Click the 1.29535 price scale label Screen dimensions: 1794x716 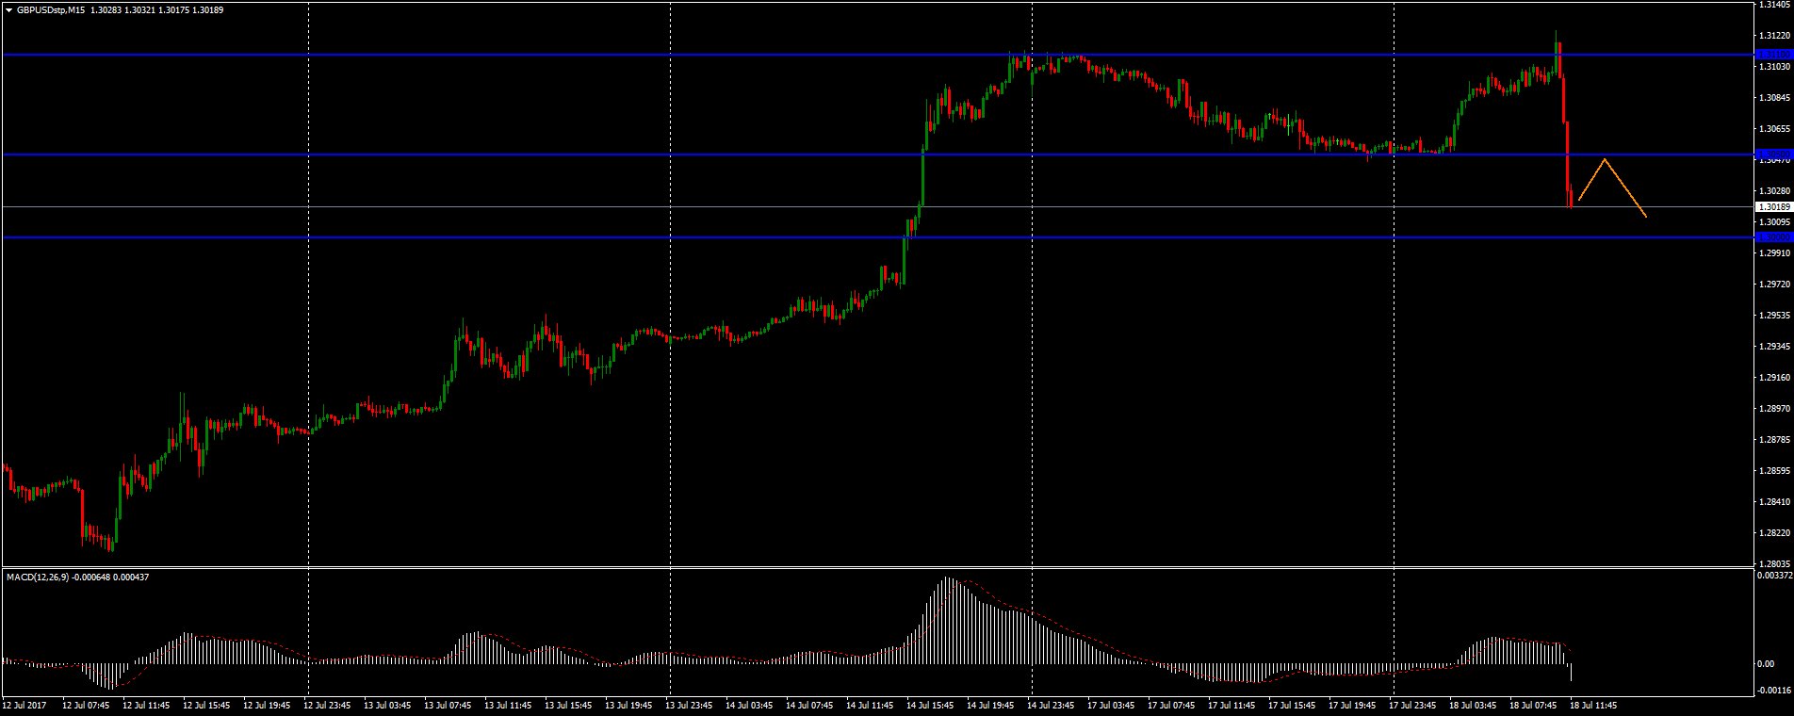click(1775, 316)
